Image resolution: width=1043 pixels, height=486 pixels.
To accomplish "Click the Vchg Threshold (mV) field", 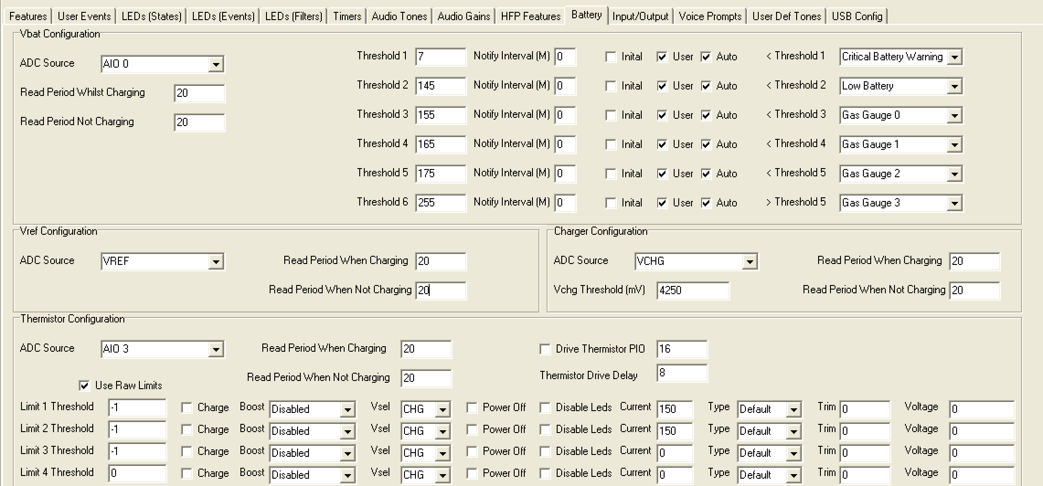I will click(x=692, y=291).
